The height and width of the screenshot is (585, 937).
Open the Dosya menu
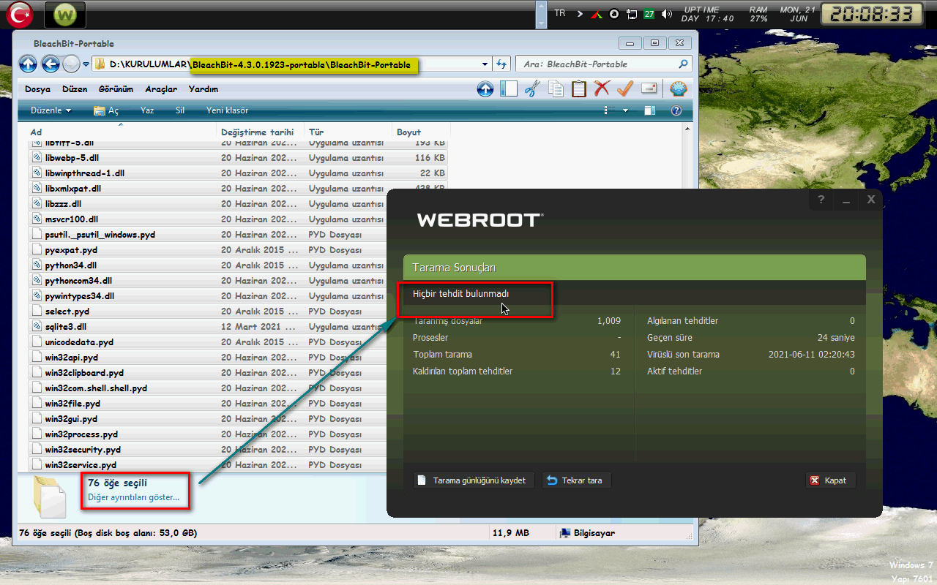coord(37,89)
